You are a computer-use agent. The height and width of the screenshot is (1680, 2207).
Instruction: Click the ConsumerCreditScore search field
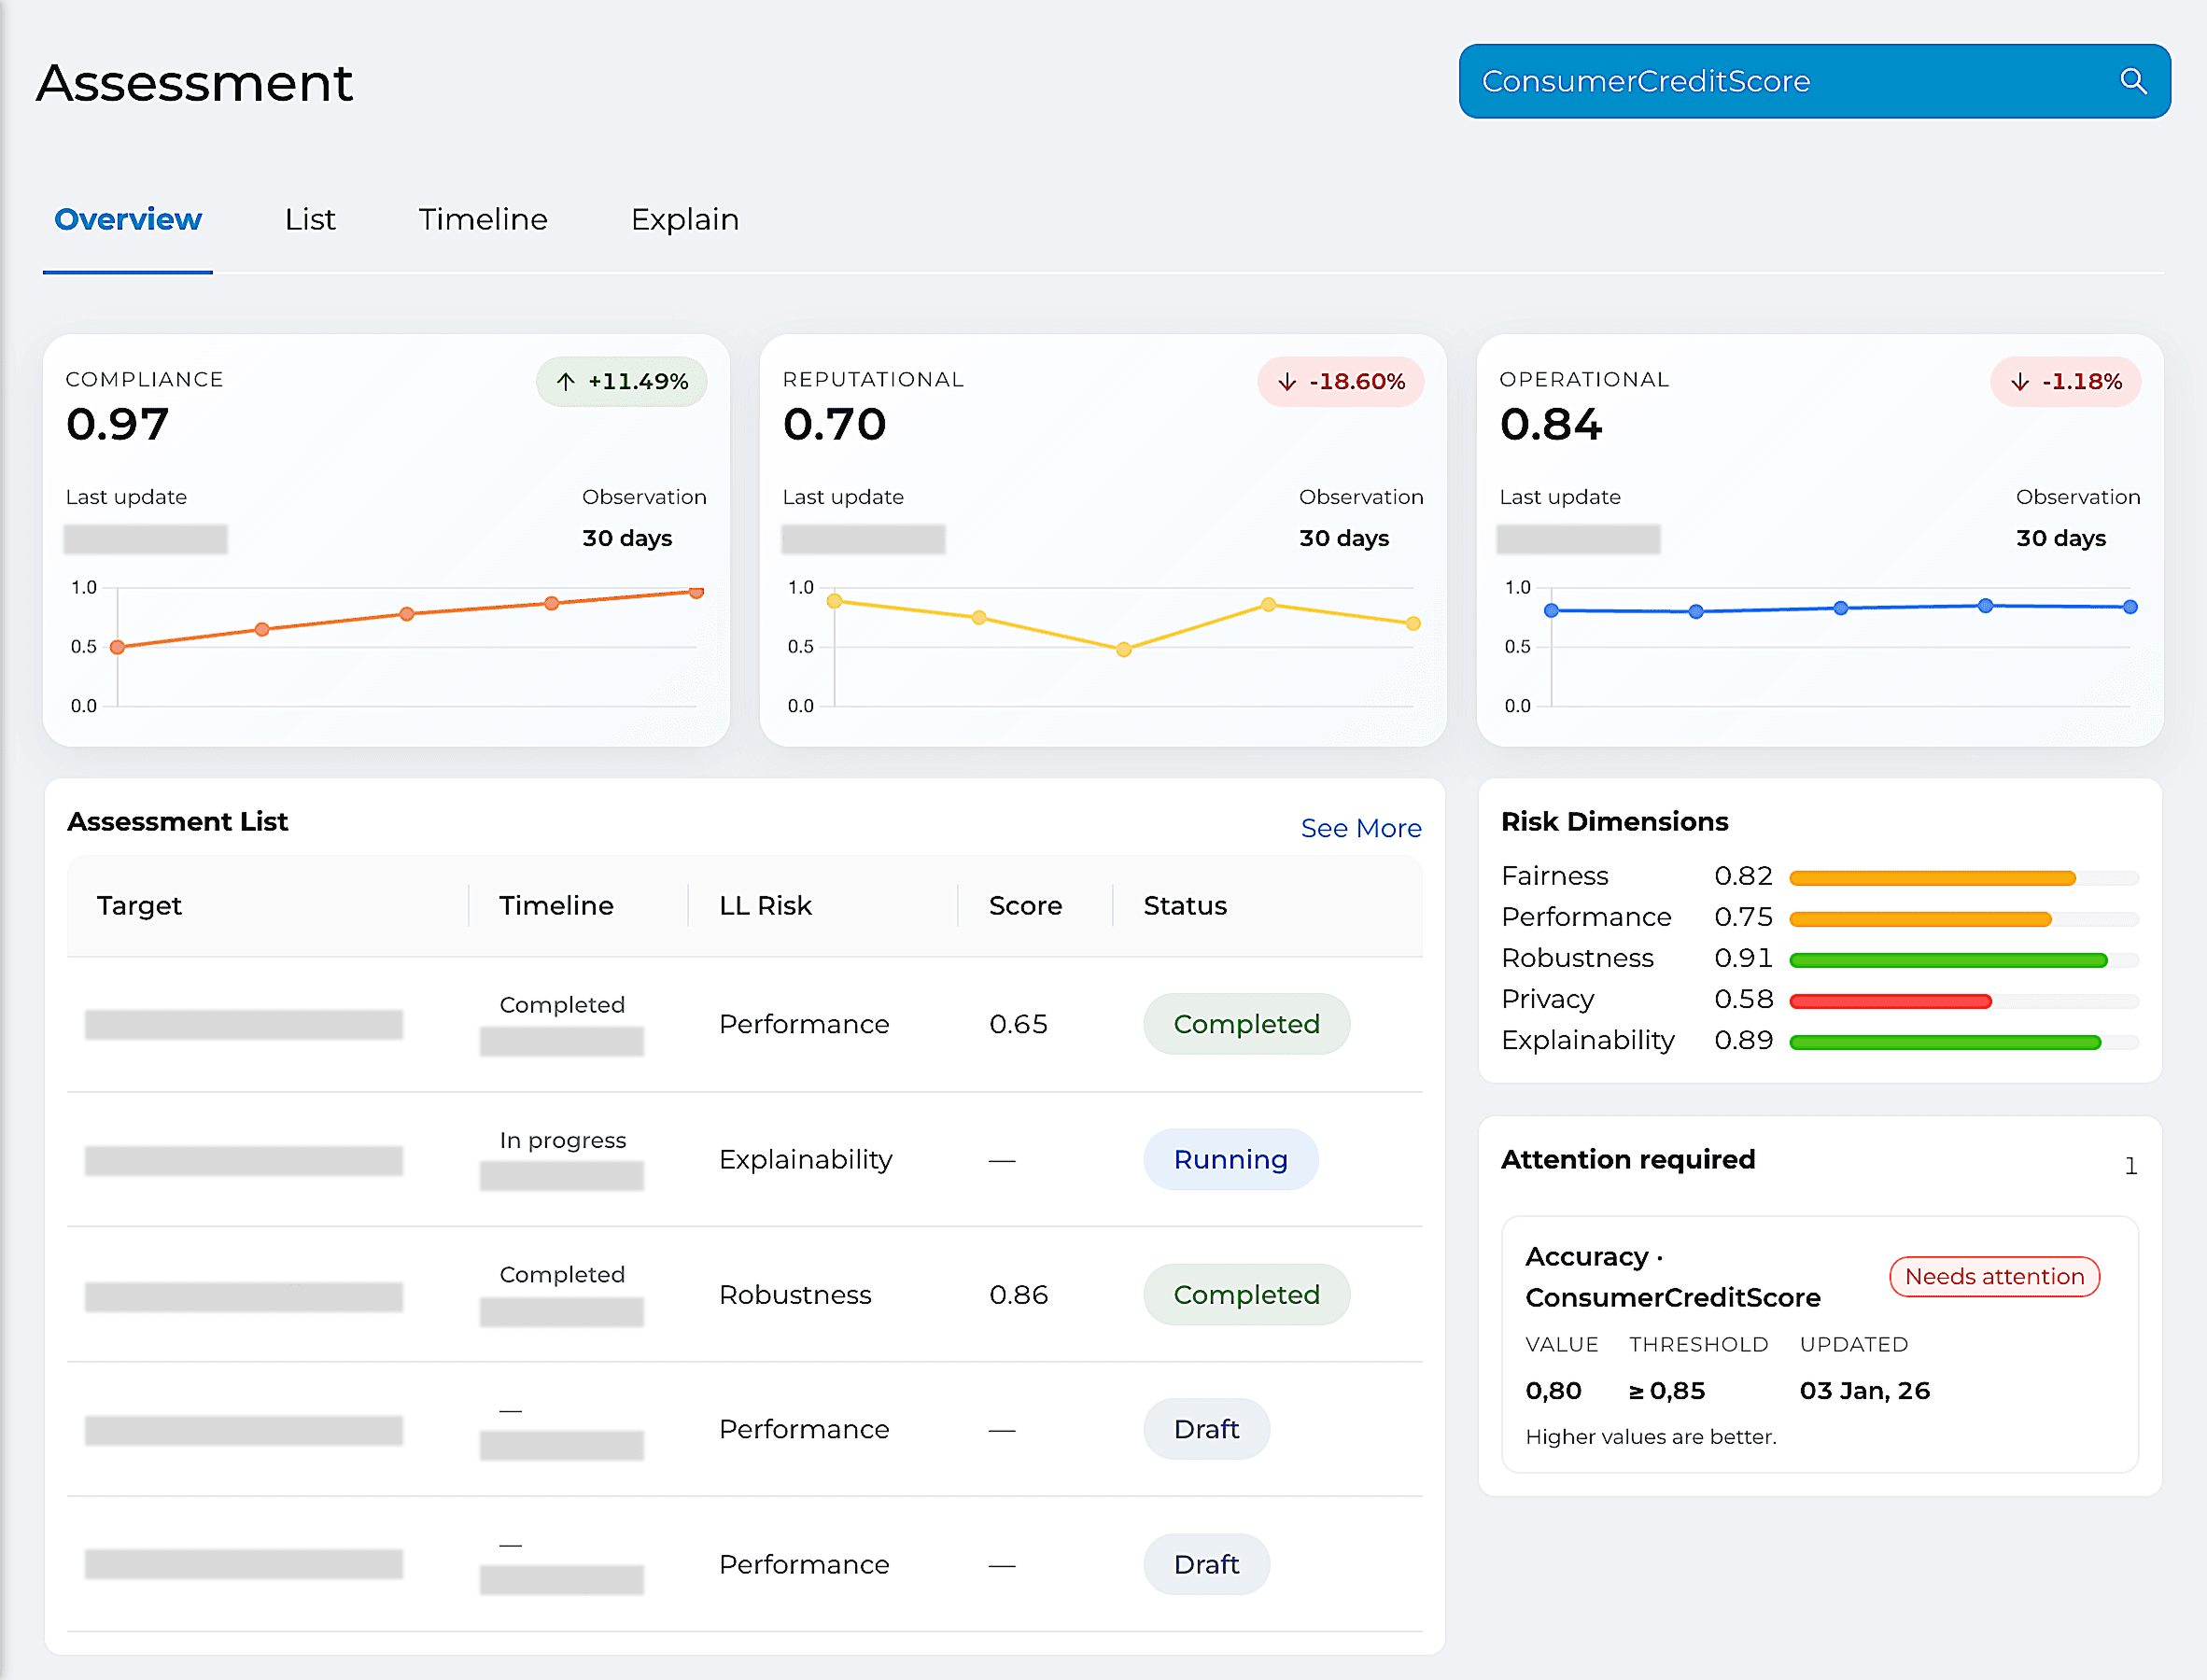pos(1700,81)
